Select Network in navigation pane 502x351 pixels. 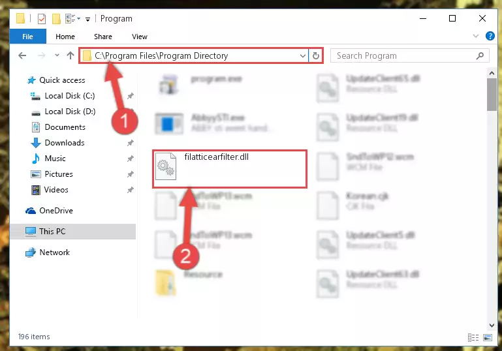[54, 252]
